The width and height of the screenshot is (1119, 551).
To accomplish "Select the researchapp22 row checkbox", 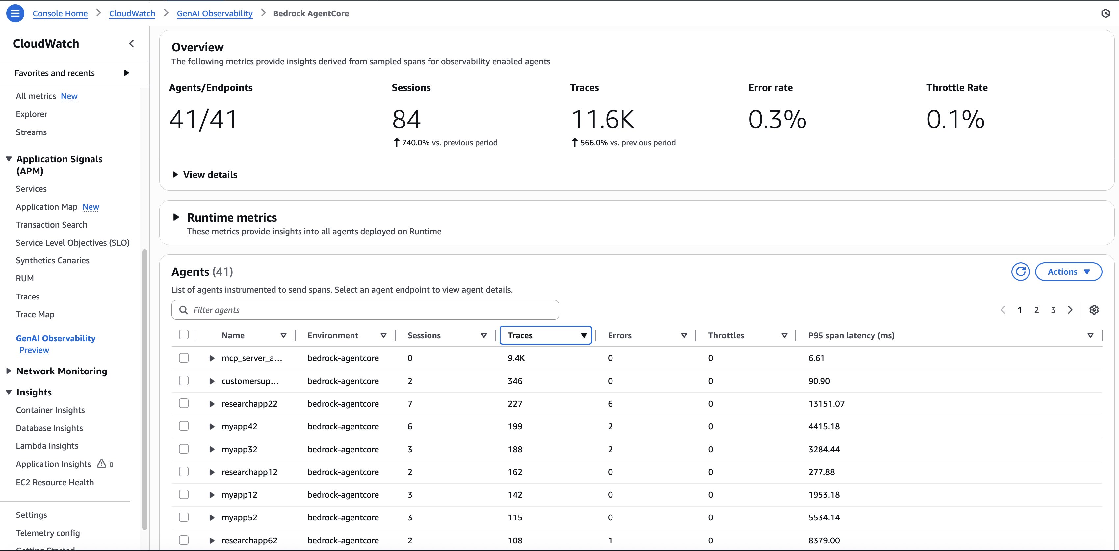I will pyautogui.click(x=184, y=403).
